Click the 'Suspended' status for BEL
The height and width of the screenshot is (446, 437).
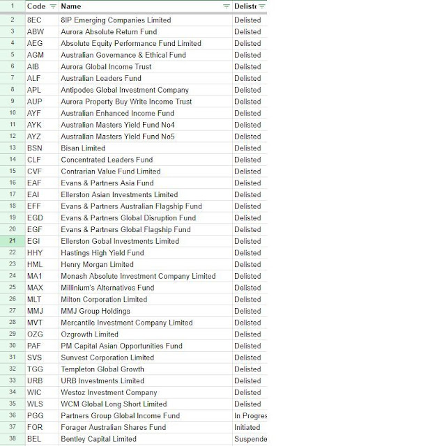[x=250, y=439]
